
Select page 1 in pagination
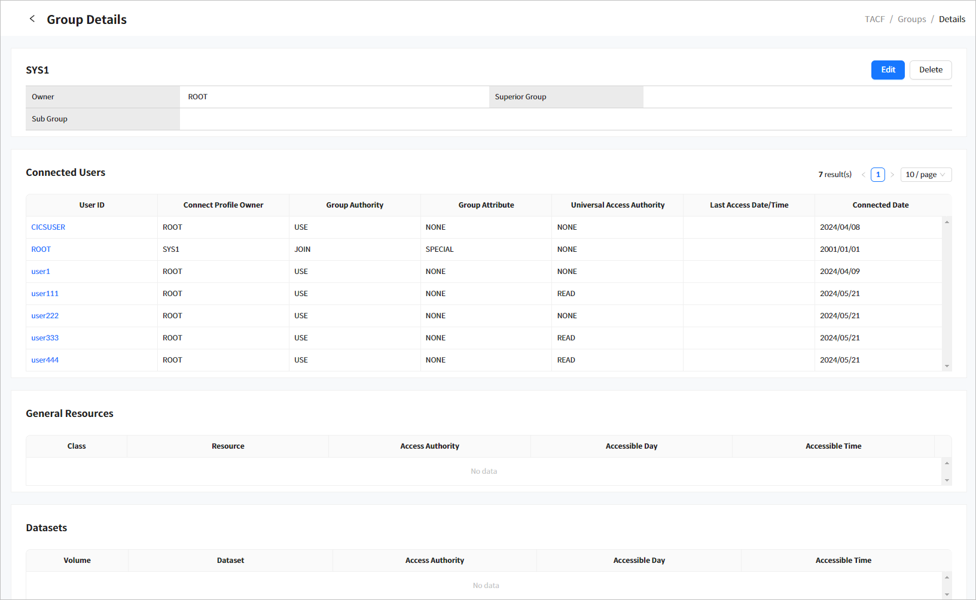point(877,175)
